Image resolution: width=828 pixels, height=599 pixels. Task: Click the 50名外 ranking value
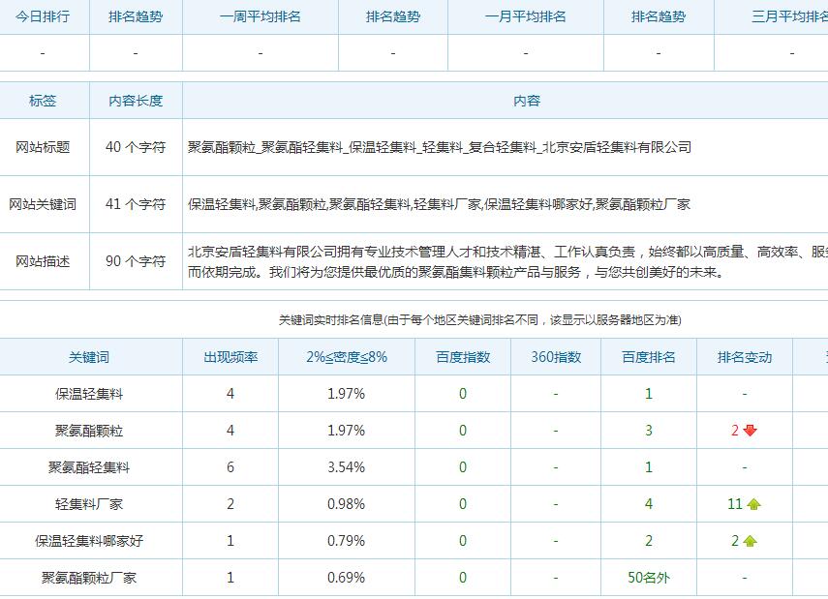coord(649,578)
